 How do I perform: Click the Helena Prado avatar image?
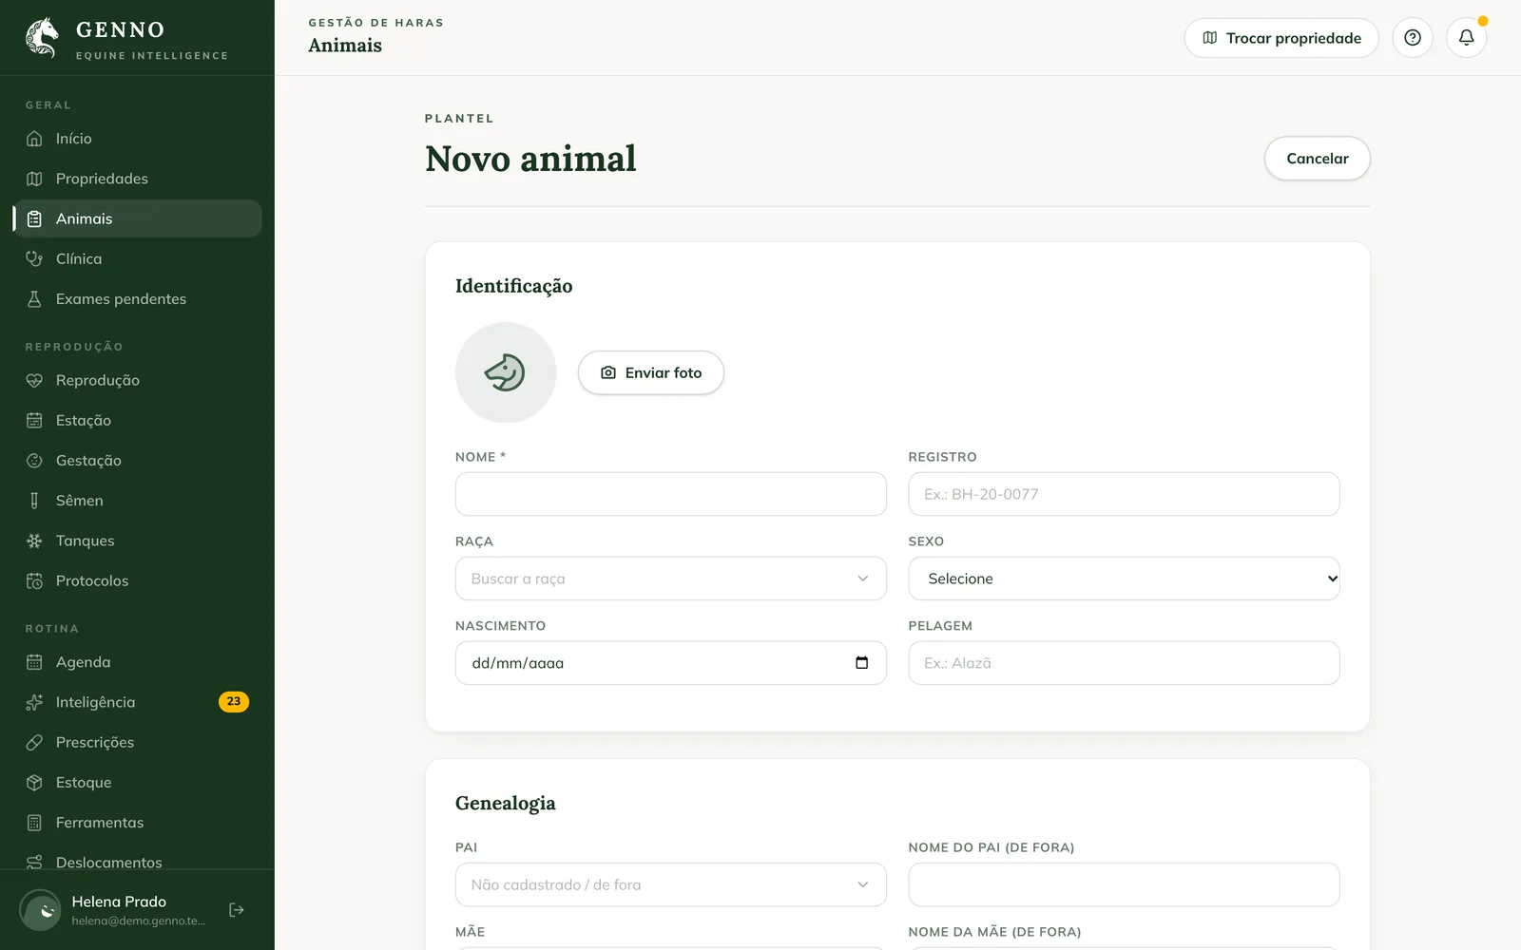click(41, 910)
